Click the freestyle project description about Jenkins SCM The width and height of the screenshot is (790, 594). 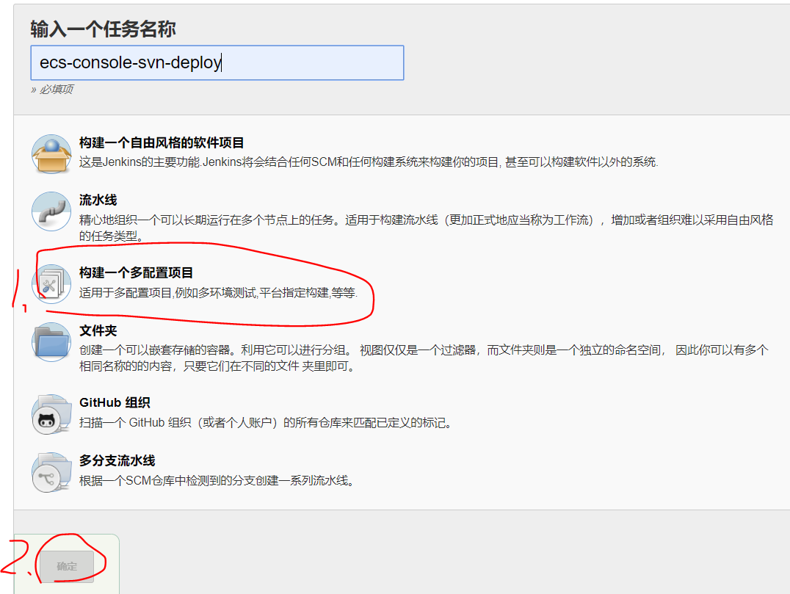pyautogui.click(x=369, y=162)
